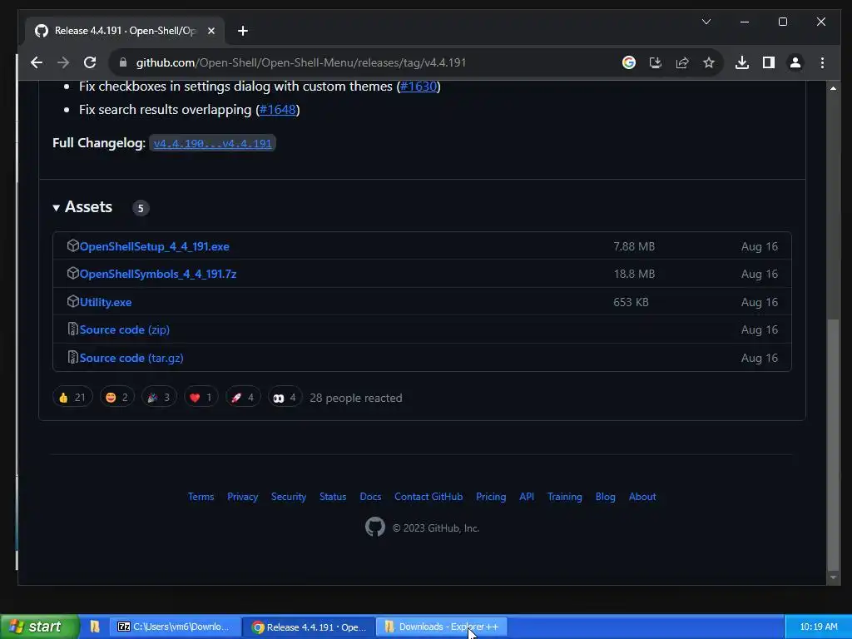Click the '28 people reacted' text

356,399
